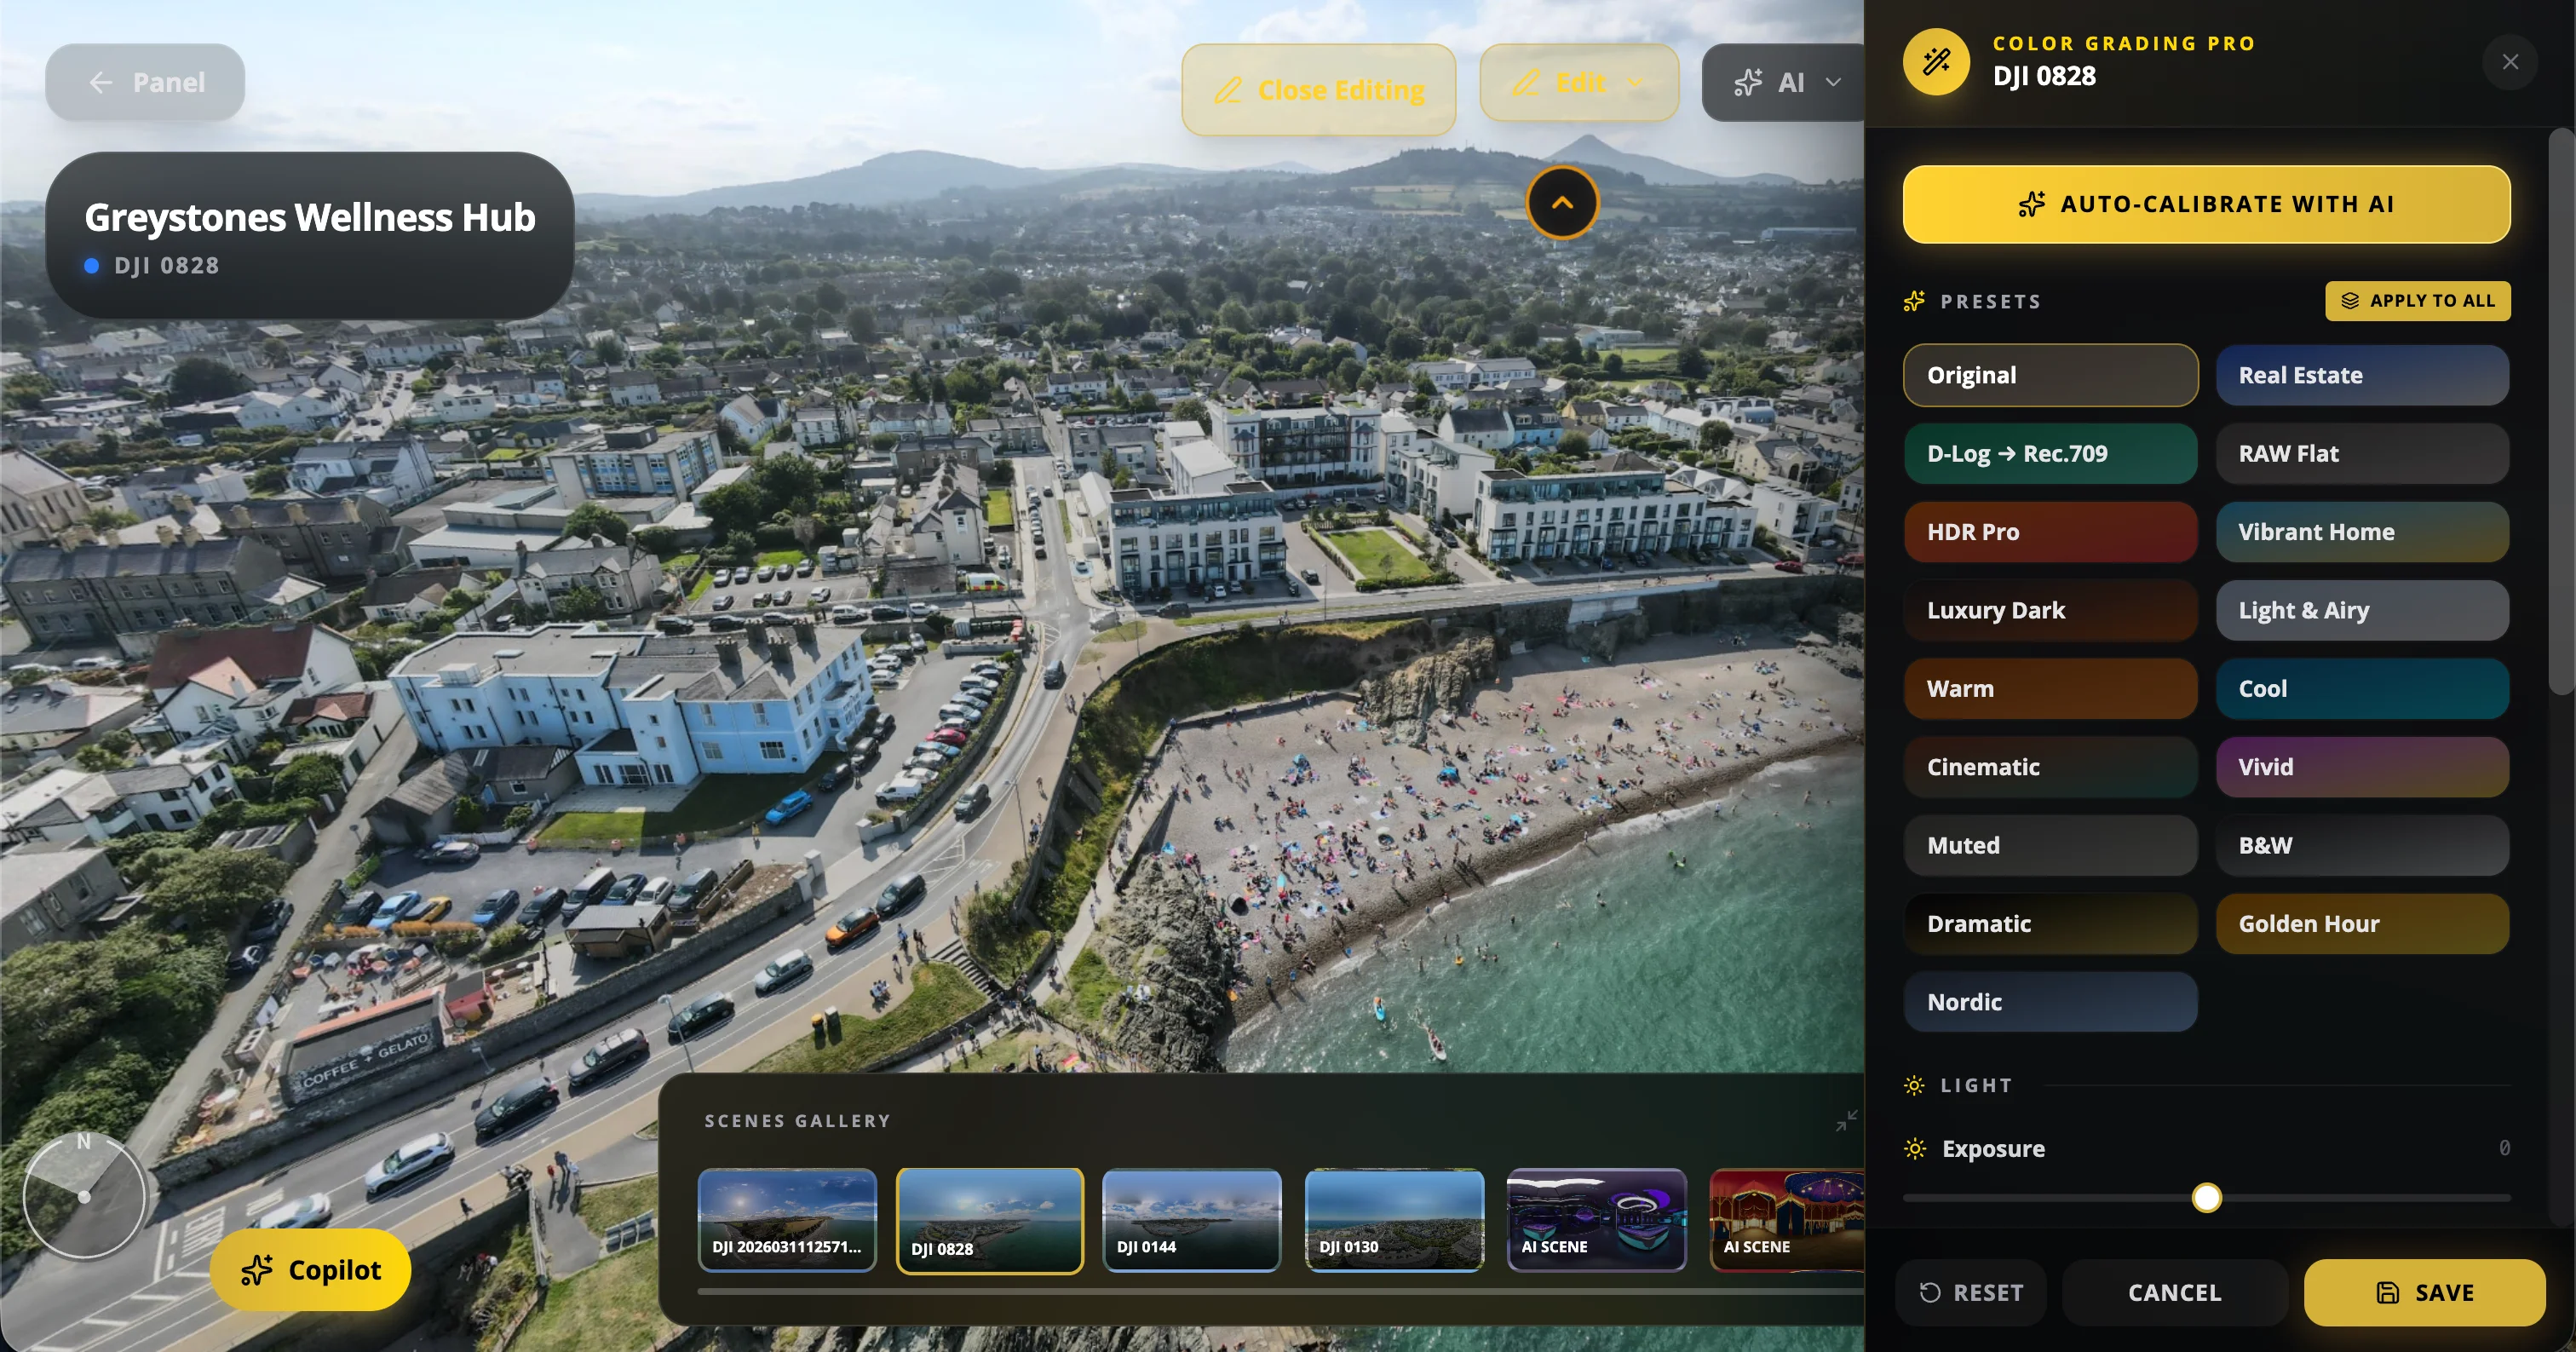Save the color grading
Screen dimensions: 2576x1352
coord(2424,1292)
